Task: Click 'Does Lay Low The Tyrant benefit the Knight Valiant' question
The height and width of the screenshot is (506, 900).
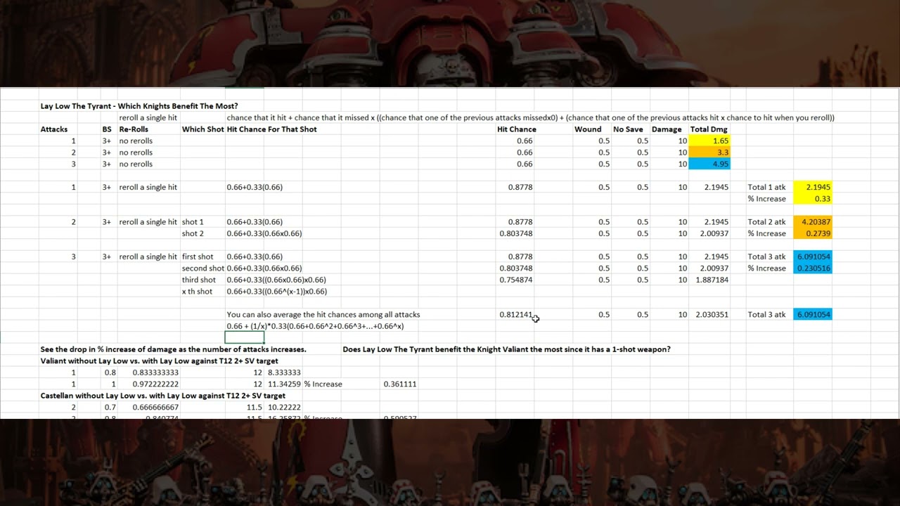Action: [506, 349]
